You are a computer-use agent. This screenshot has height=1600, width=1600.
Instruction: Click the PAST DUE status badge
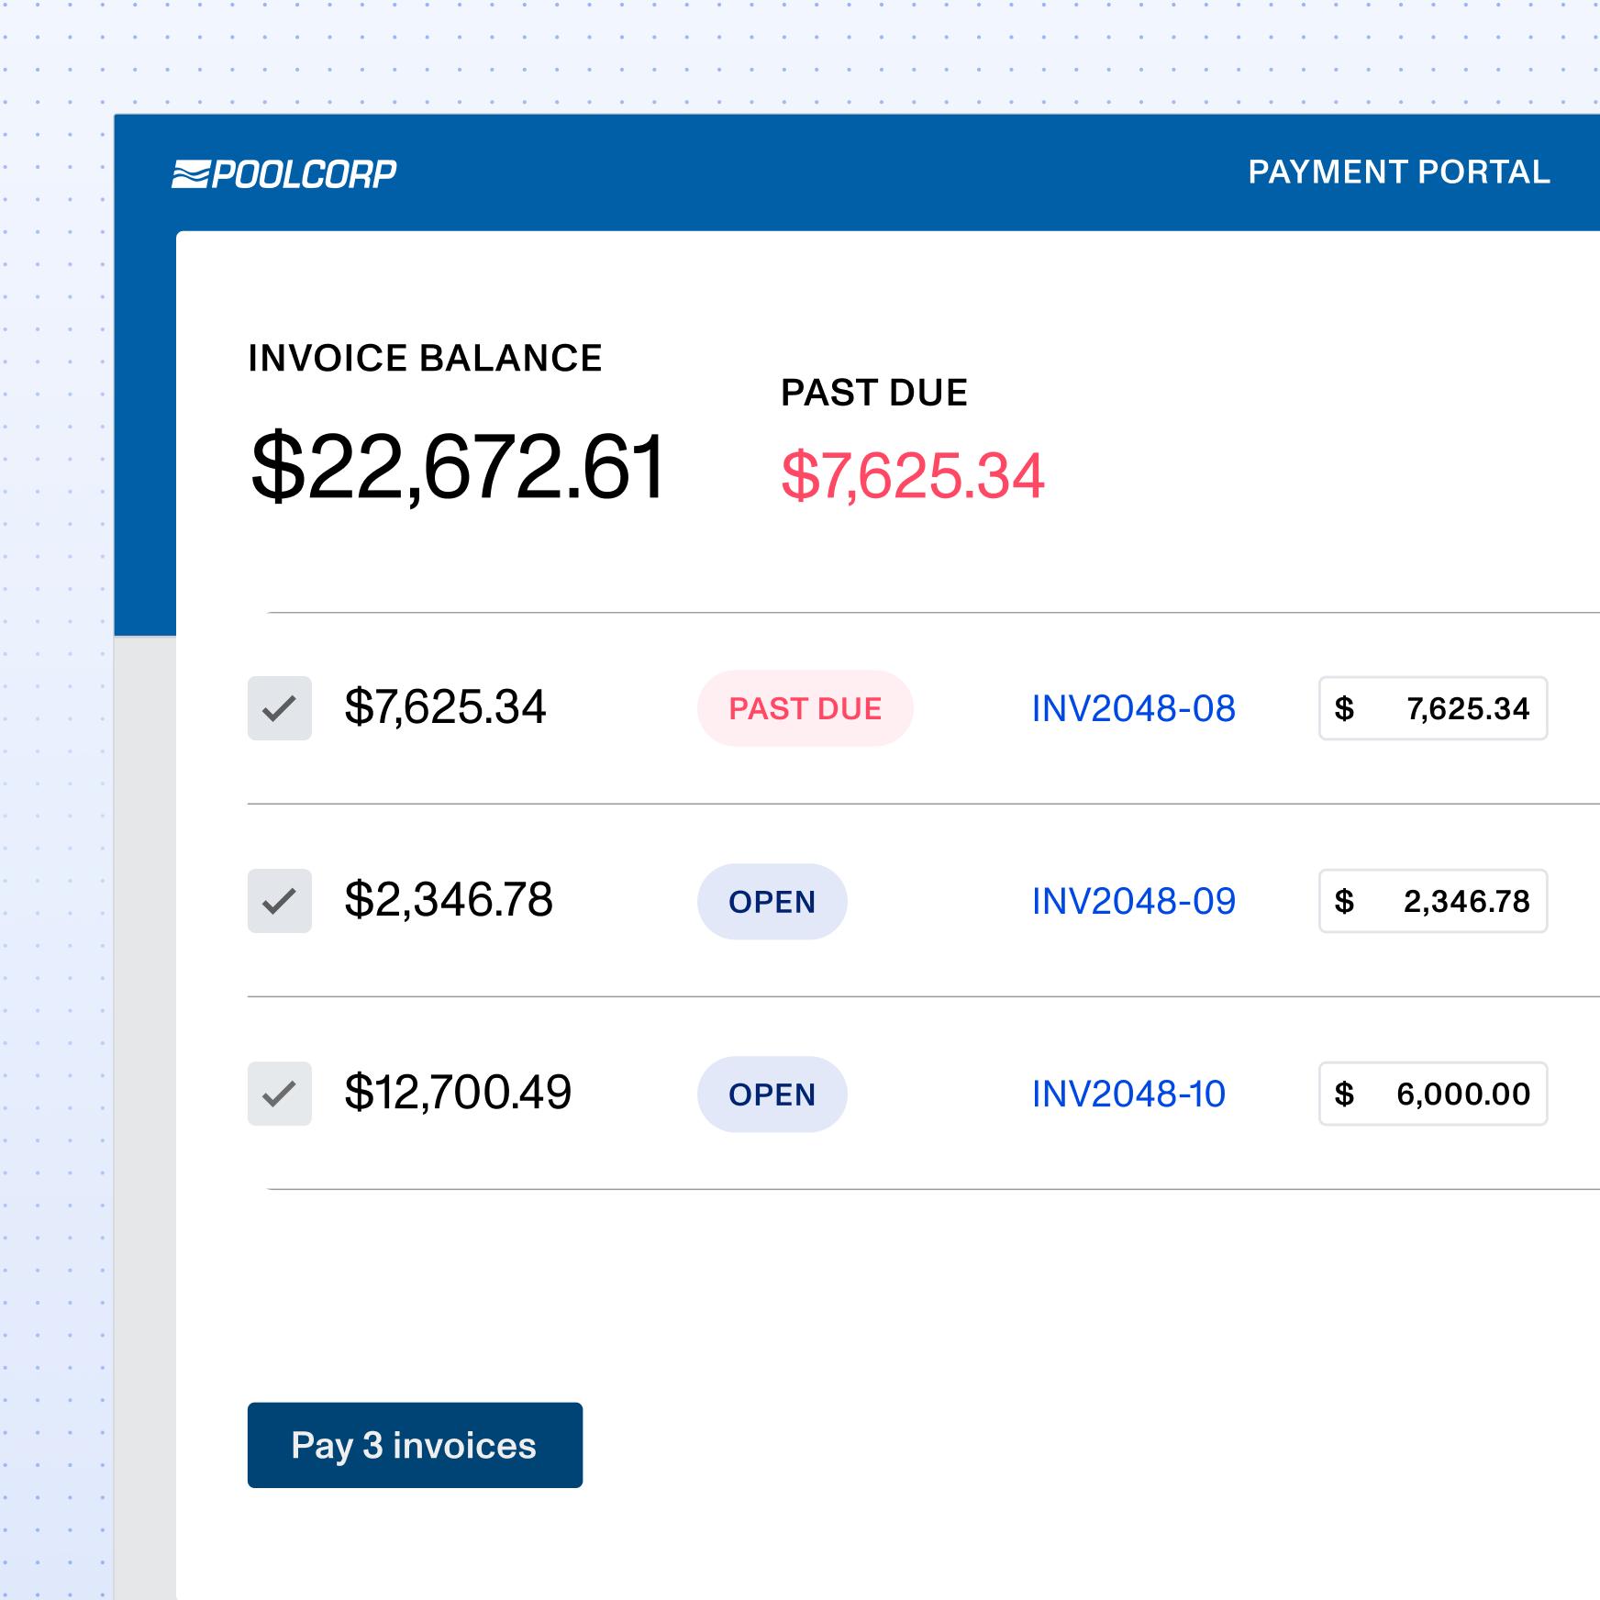[806, 708]
